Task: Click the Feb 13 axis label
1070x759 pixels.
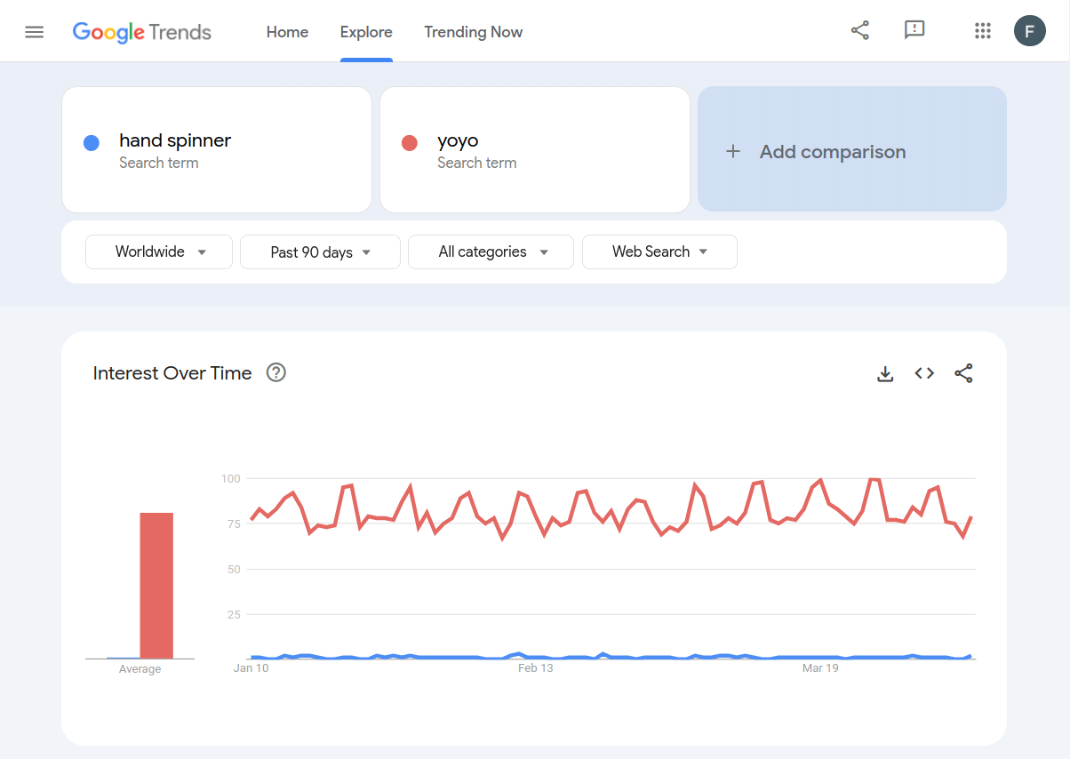Action: (x=535, y=668)
